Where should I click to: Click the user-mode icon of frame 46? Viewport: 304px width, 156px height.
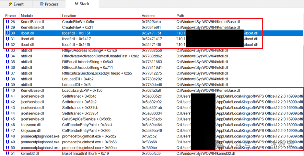coord(8,125)
